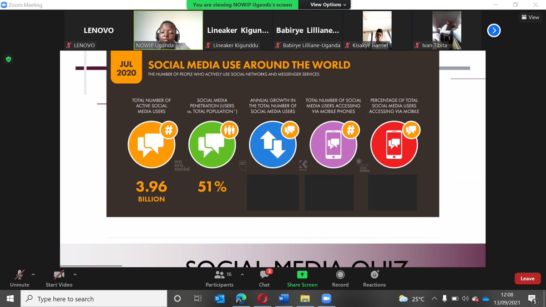This screenshot has height=307, width=546.
Task: Open File Explorer from the taskbar
Action: (305, 299)
